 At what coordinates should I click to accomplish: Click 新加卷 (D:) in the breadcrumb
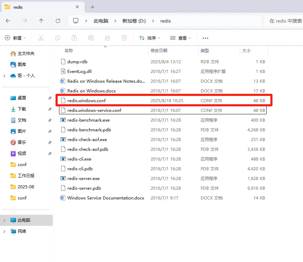(x=134, y=21)
